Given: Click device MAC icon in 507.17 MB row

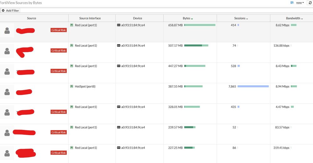Looking at the screenshot, I should point(119,46).
